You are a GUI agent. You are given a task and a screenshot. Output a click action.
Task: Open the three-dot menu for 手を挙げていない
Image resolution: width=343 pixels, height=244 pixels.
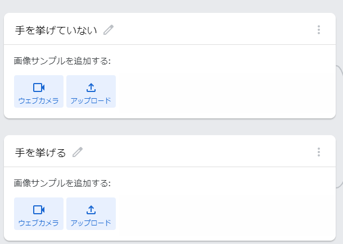pos(319,30)
